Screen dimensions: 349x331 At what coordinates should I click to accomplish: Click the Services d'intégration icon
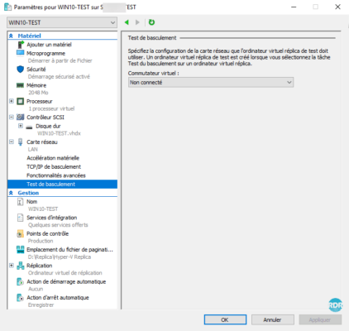tap(21, 218)
